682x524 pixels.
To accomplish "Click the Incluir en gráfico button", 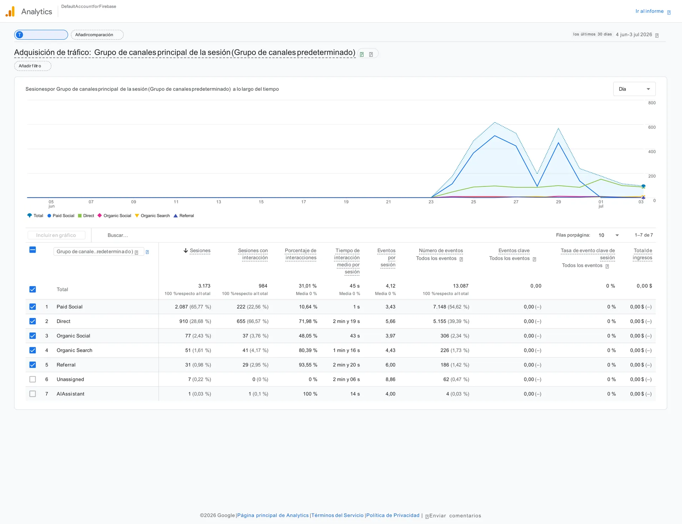I will point(56,235).
